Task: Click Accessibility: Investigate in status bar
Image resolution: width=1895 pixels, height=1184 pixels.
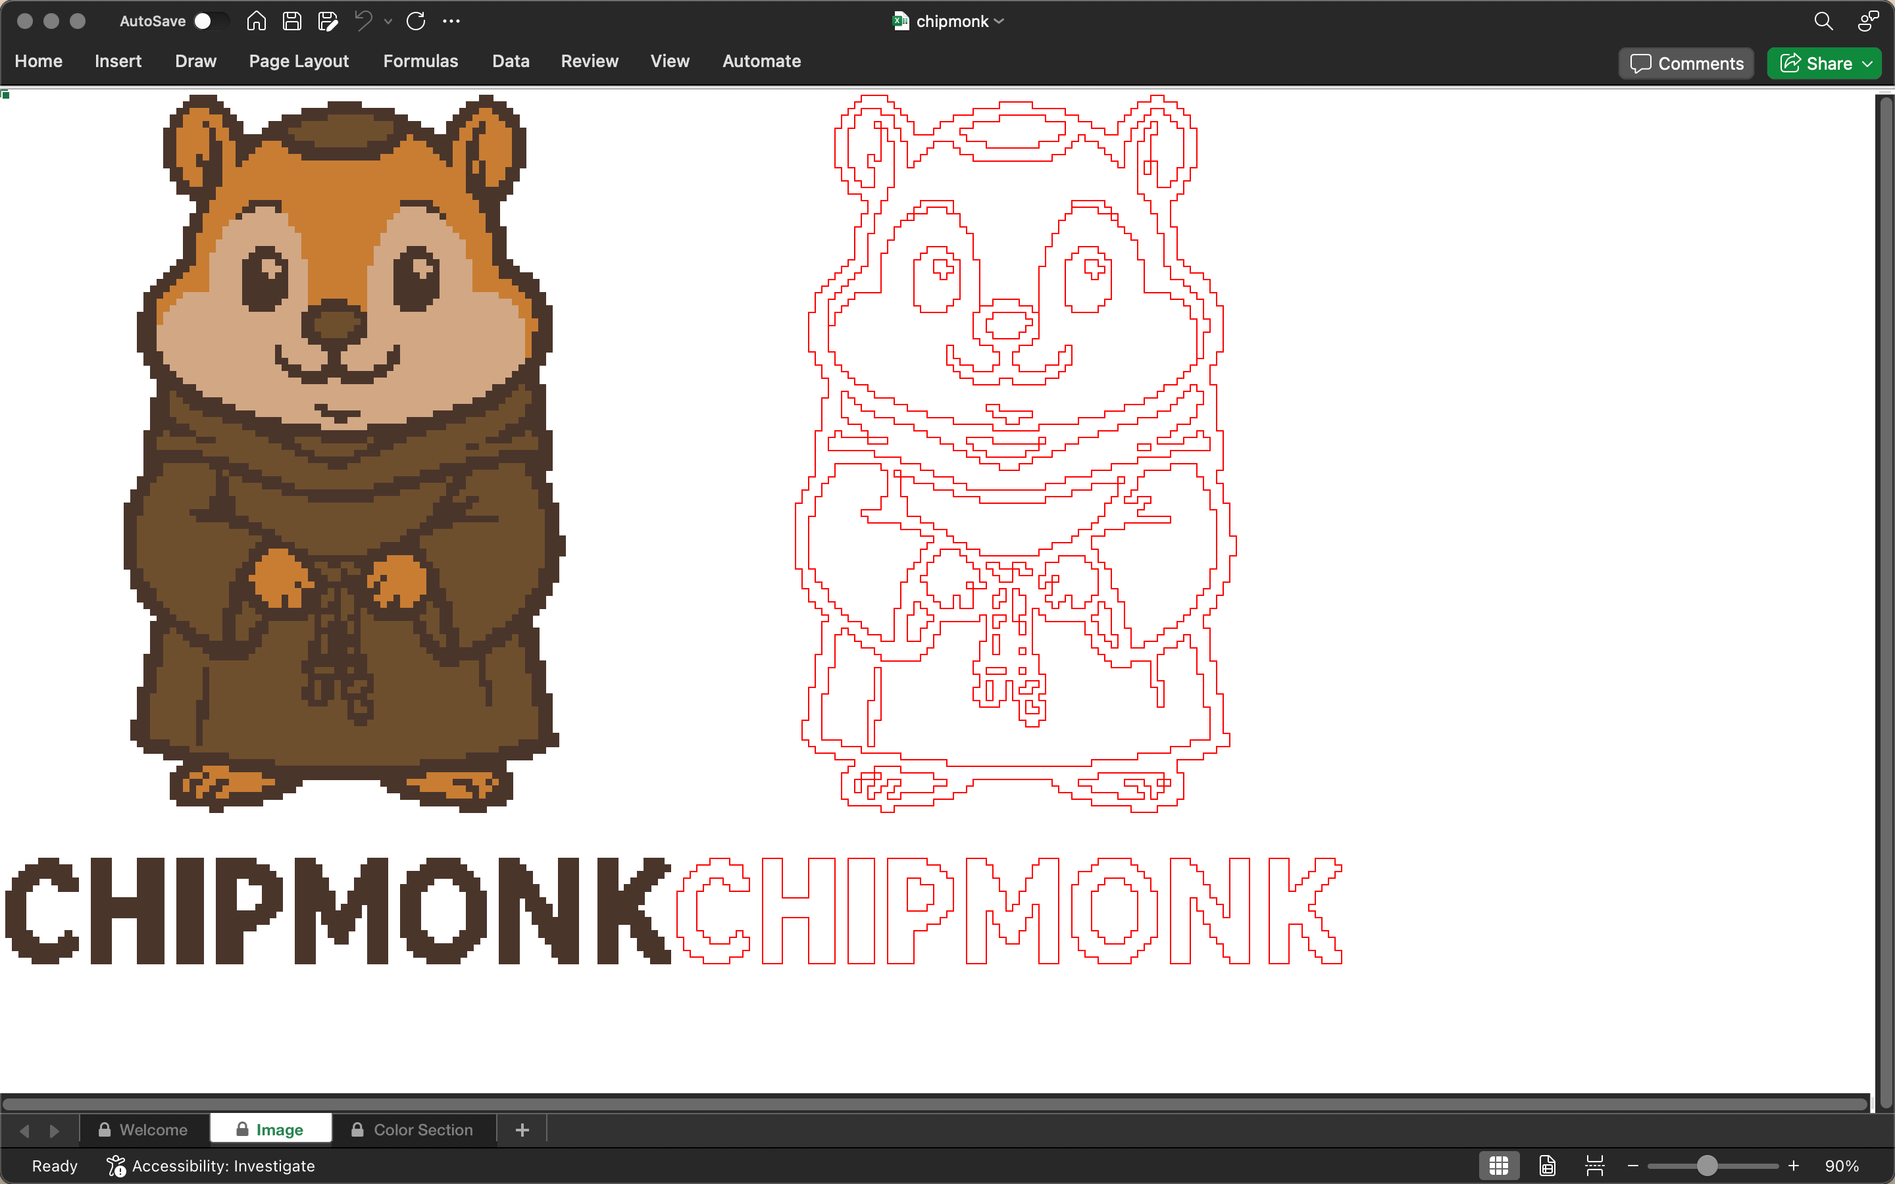Action: point(211,1166)
